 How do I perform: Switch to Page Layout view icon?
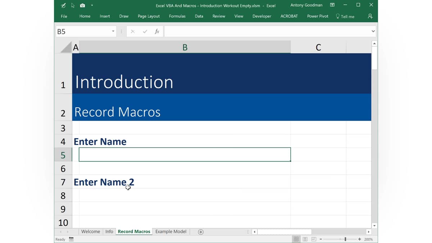point(305,239)
